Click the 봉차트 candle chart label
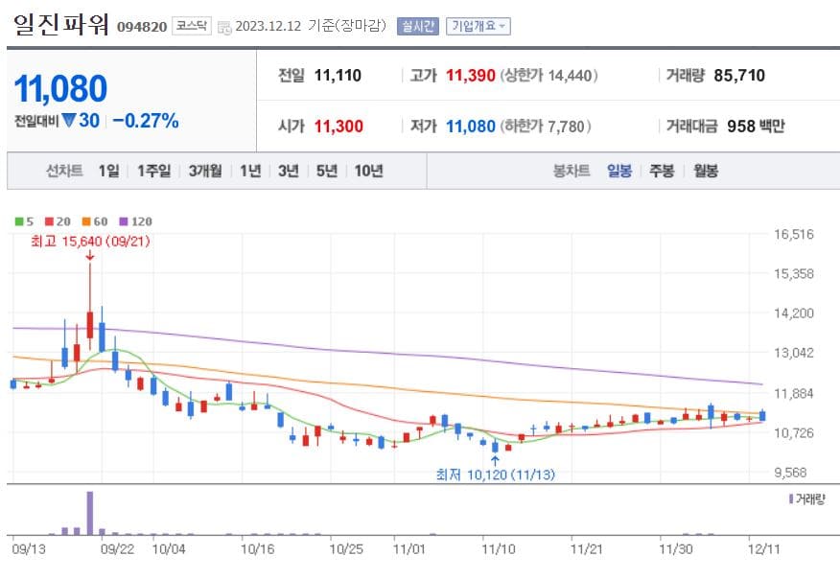Image resolution: width=840 pixels, height=579 pixels. pos(572,171)
